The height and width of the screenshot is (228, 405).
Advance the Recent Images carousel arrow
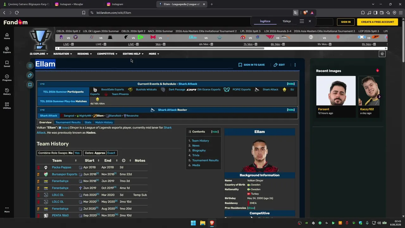379,97
